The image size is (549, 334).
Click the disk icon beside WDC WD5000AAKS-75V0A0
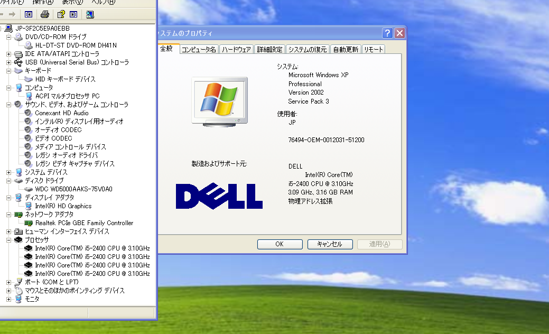[x=29, y=189]
